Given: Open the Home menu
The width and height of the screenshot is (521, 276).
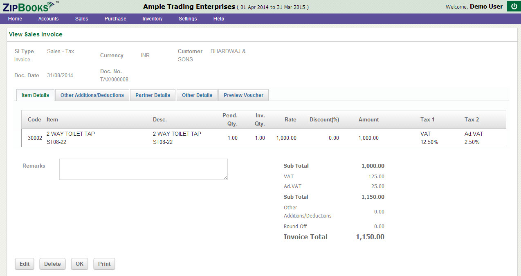Looking at the screenshot, I should point(15,19).
